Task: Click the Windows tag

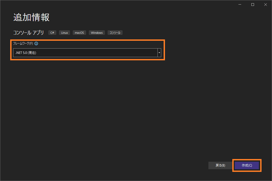Action: [97, 33]
